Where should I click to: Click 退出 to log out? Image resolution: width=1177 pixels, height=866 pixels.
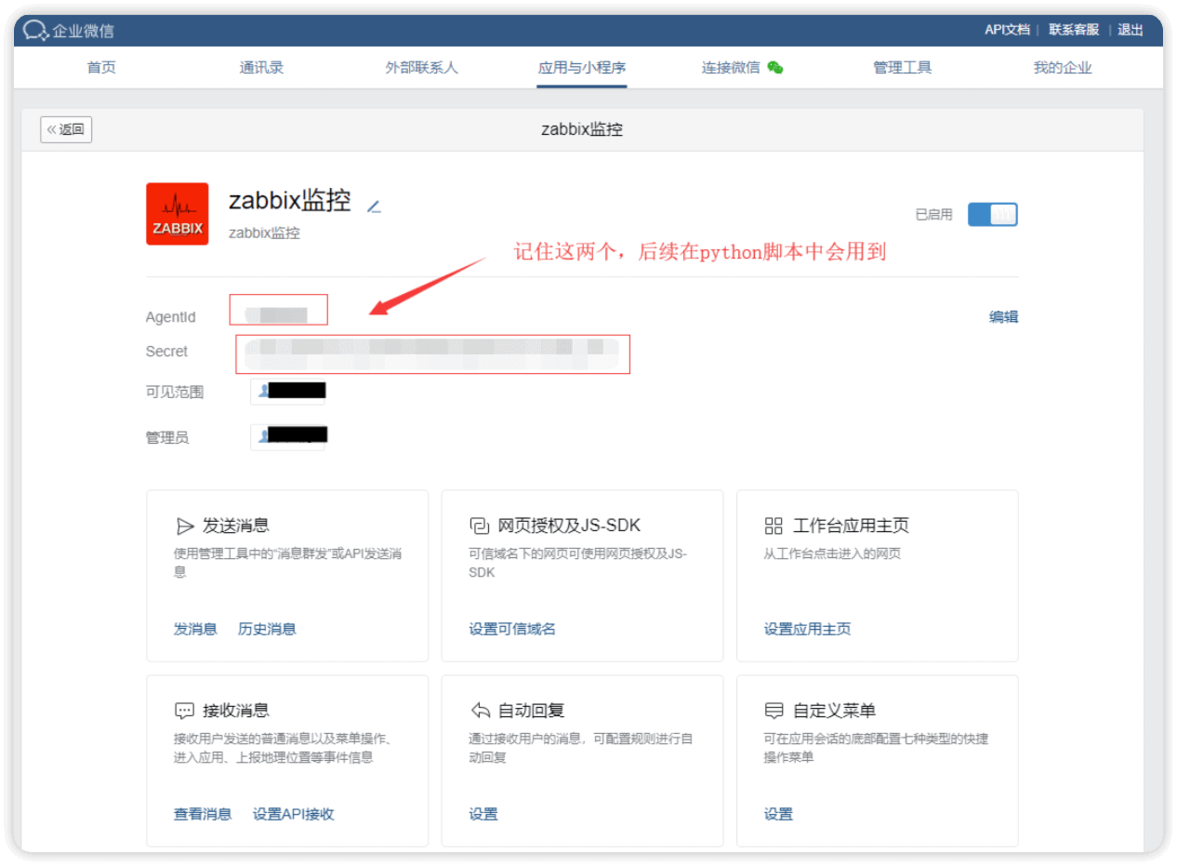[x=1131, y=30]
